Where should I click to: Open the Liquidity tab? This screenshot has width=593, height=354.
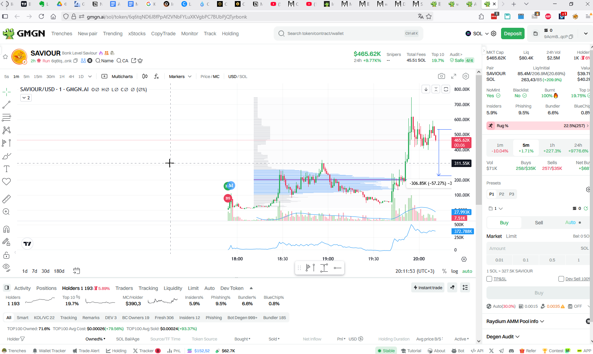173,288
